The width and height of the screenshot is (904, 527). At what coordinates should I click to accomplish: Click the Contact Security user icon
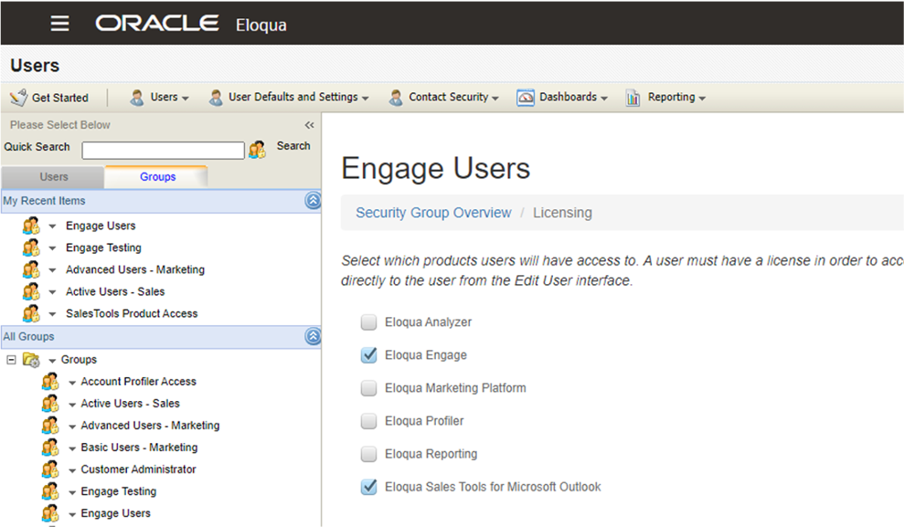tap(396, 98)
